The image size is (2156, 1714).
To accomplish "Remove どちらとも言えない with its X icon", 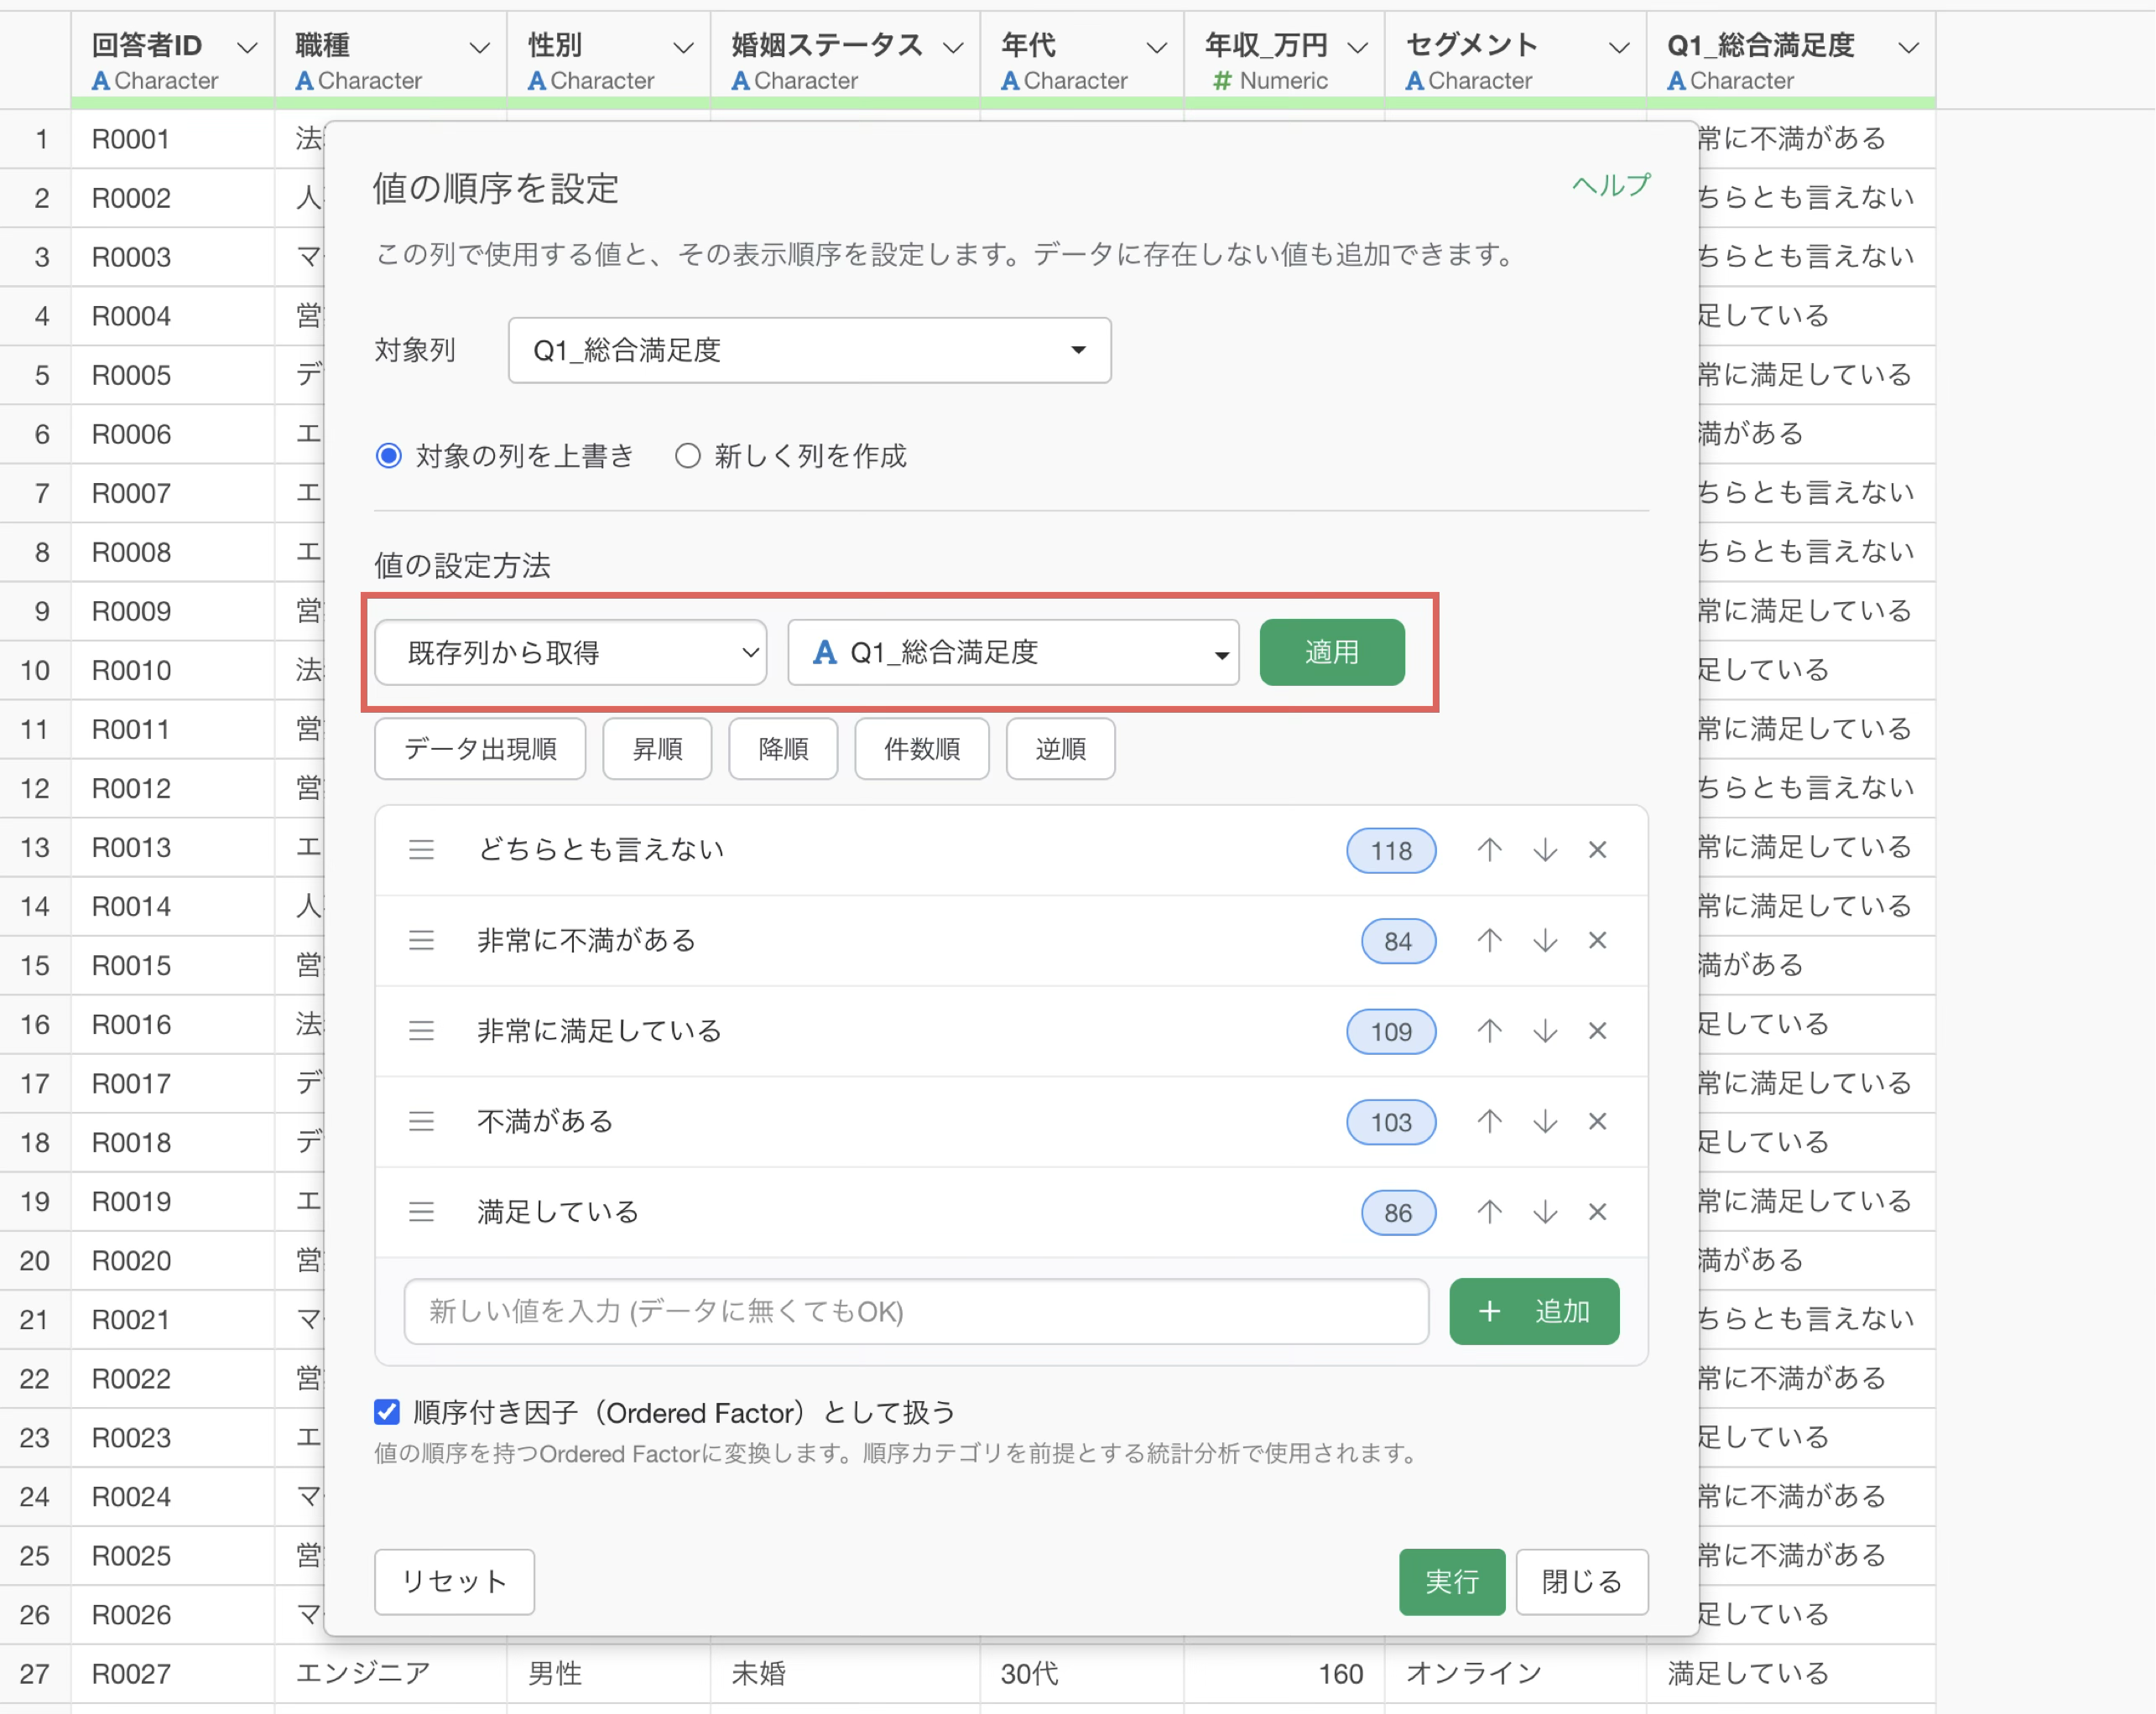I will coord(1598,849).
